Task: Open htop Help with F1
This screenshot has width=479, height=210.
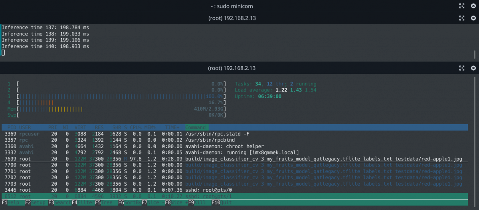Action: (x=10, y=202)
